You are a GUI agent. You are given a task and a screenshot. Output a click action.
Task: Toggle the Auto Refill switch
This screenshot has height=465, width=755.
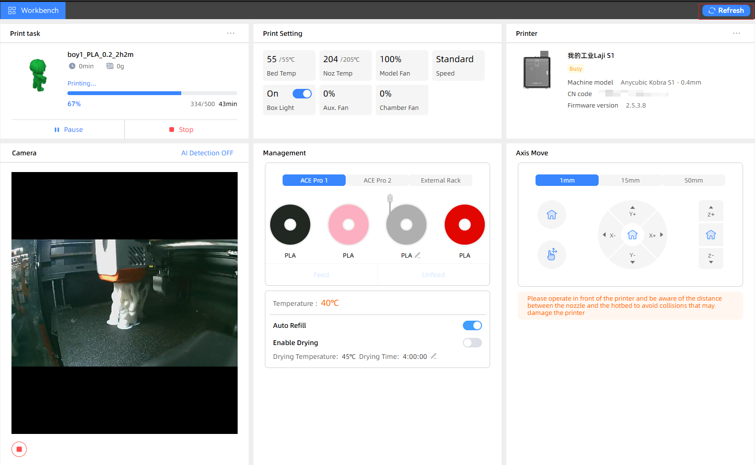[472, 325]
